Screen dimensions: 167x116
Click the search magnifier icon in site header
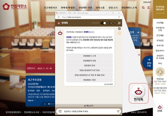[143, 8]
